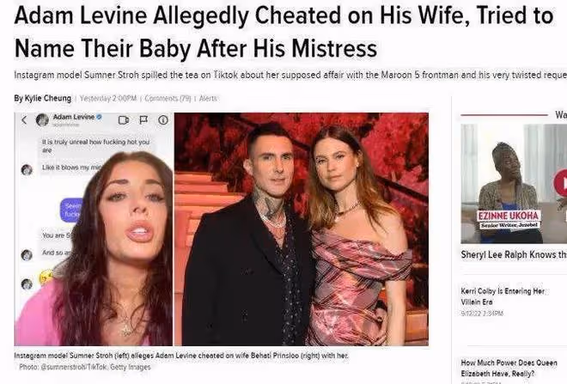
Task: Click the flag icon in chat header
Action: (143, 119)
